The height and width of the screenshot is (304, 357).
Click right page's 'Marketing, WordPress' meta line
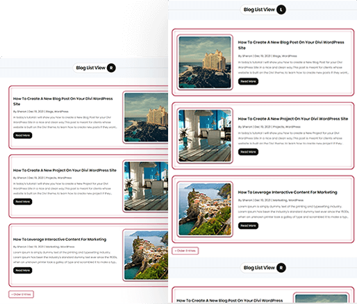click(271, 200)
